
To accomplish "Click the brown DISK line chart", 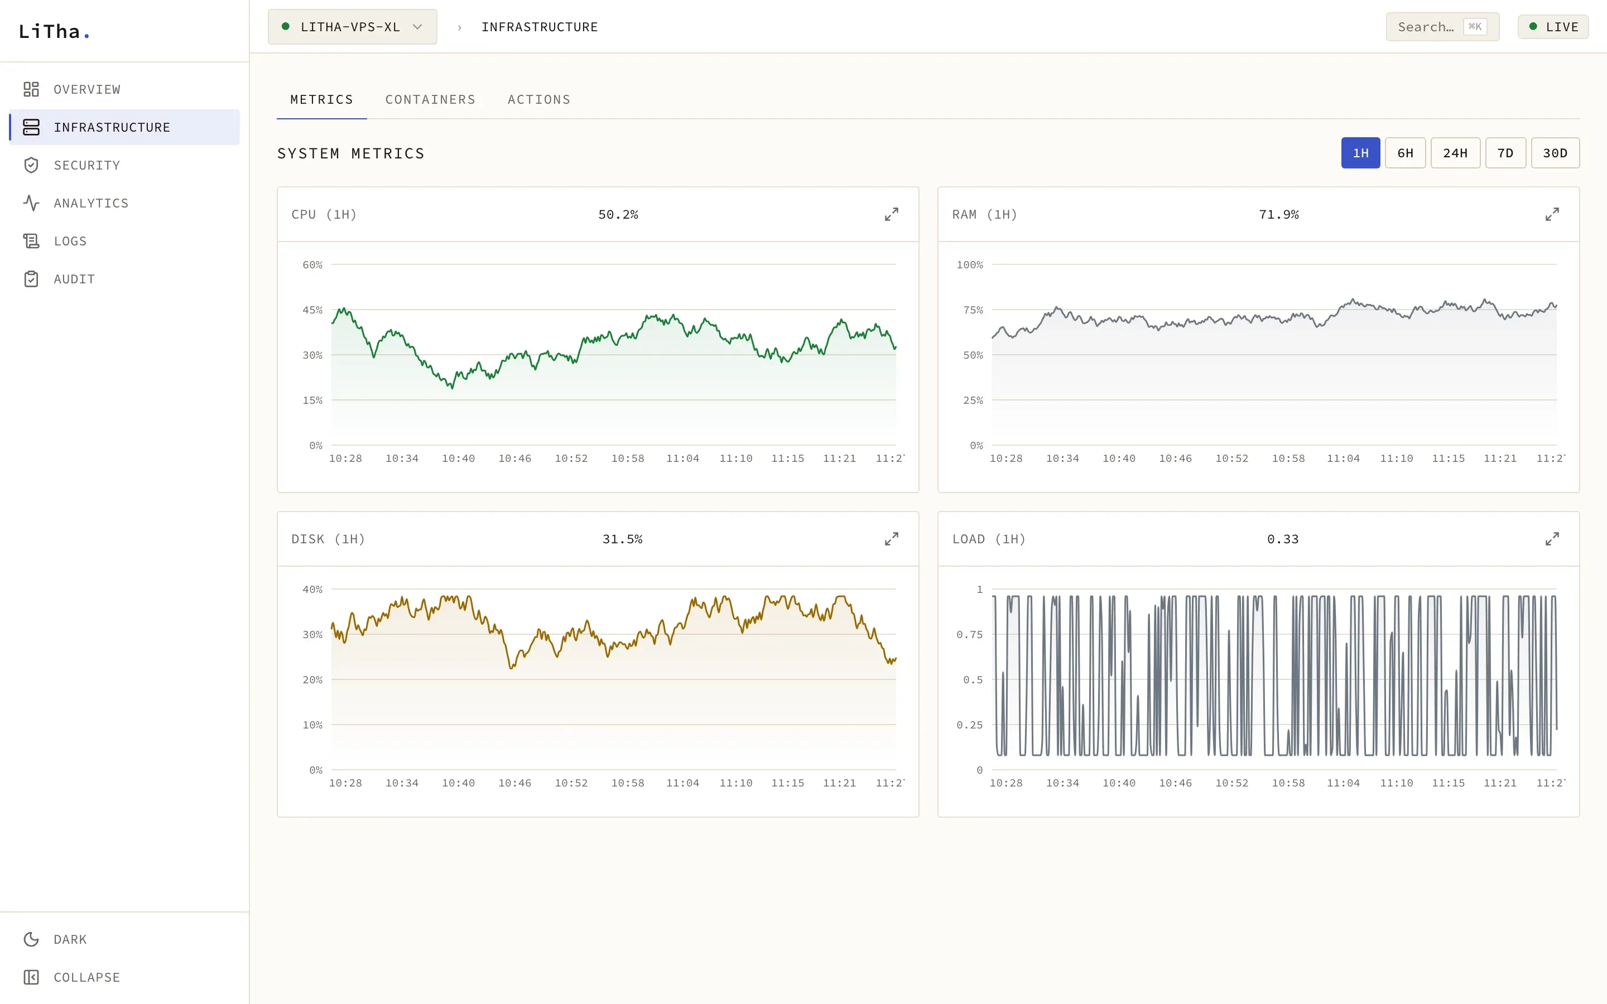I will [614, 679].
